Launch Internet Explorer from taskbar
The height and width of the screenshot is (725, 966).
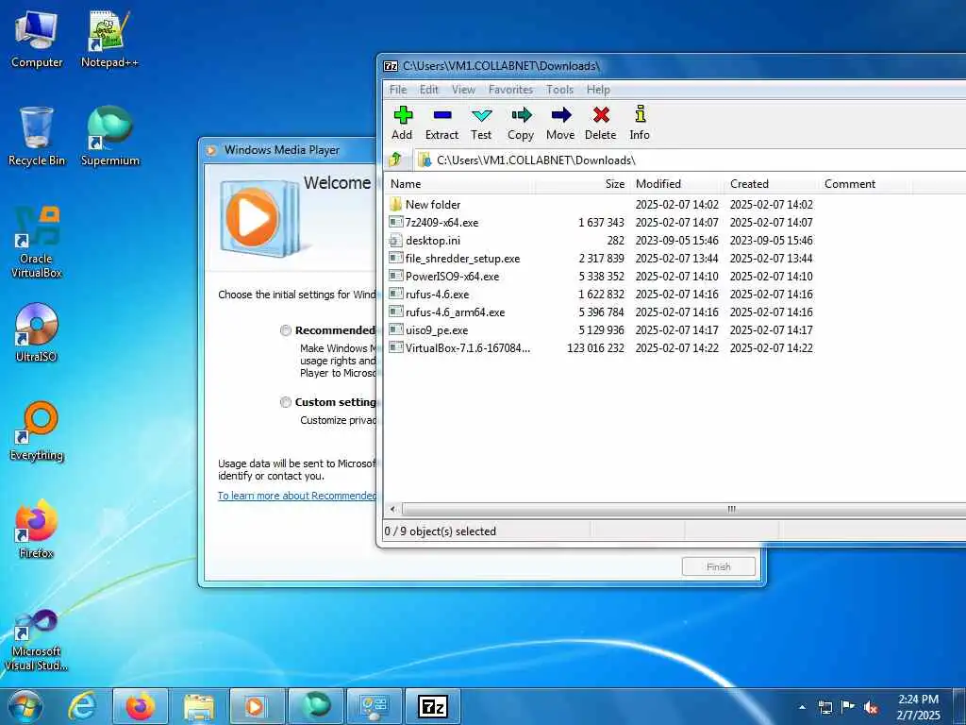(81, 706)
